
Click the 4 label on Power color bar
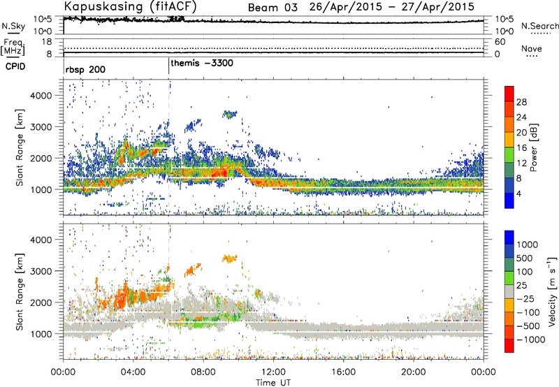pyautogui.click(x=519, y=194)
